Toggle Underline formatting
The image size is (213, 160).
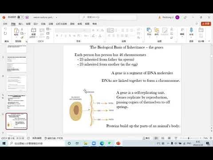click(66, 36)
